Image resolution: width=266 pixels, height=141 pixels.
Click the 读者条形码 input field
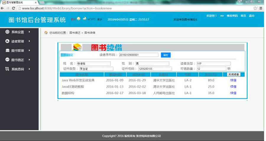[138, 55]
